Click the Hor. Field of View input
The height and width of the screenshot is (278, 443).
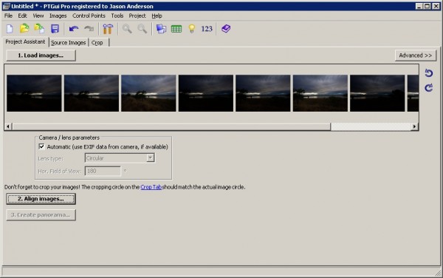[x=103, y=171]
